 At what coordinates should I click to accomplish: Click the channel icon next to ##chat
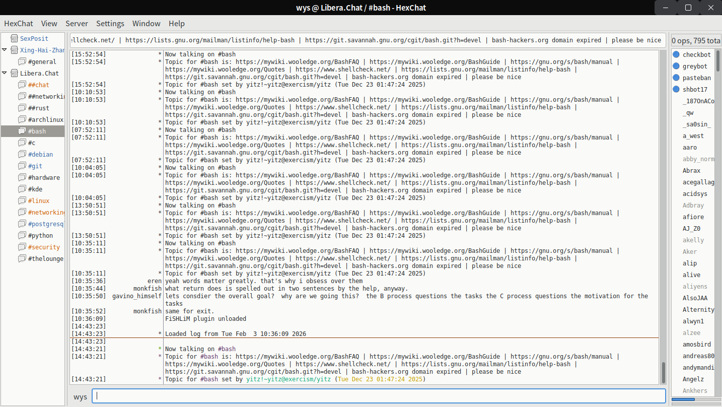pyautogui.click(x=22, y=85)
